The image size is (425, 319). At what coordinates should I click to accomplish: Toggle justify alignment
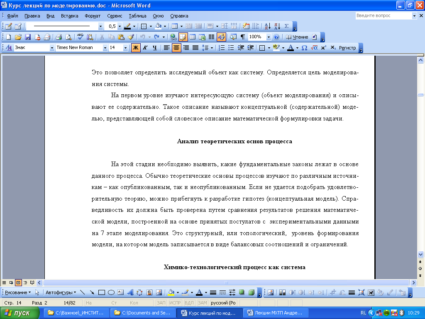[195, 48]
